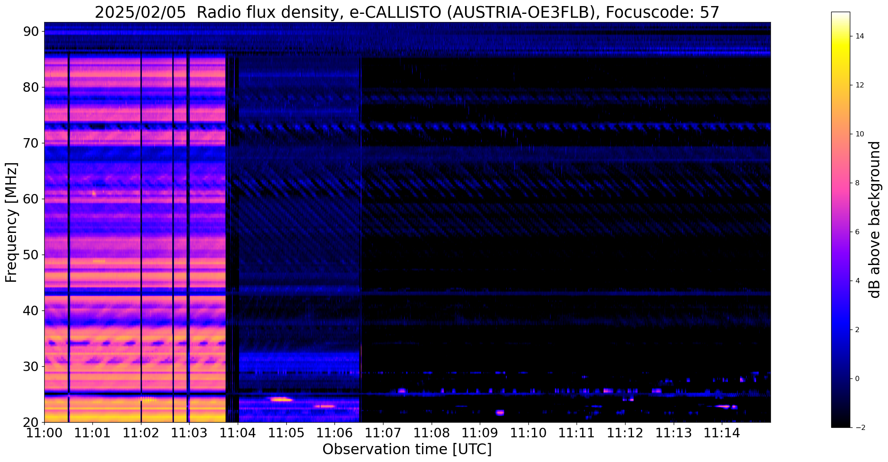Click the 60 MHz frequency tick label

coord(31,199)
